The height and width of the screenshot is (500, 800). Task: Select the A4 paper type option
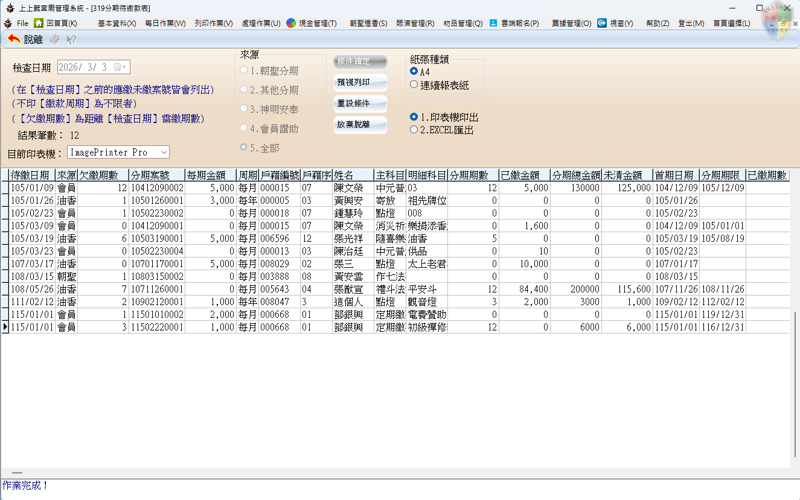click(414, 72)
